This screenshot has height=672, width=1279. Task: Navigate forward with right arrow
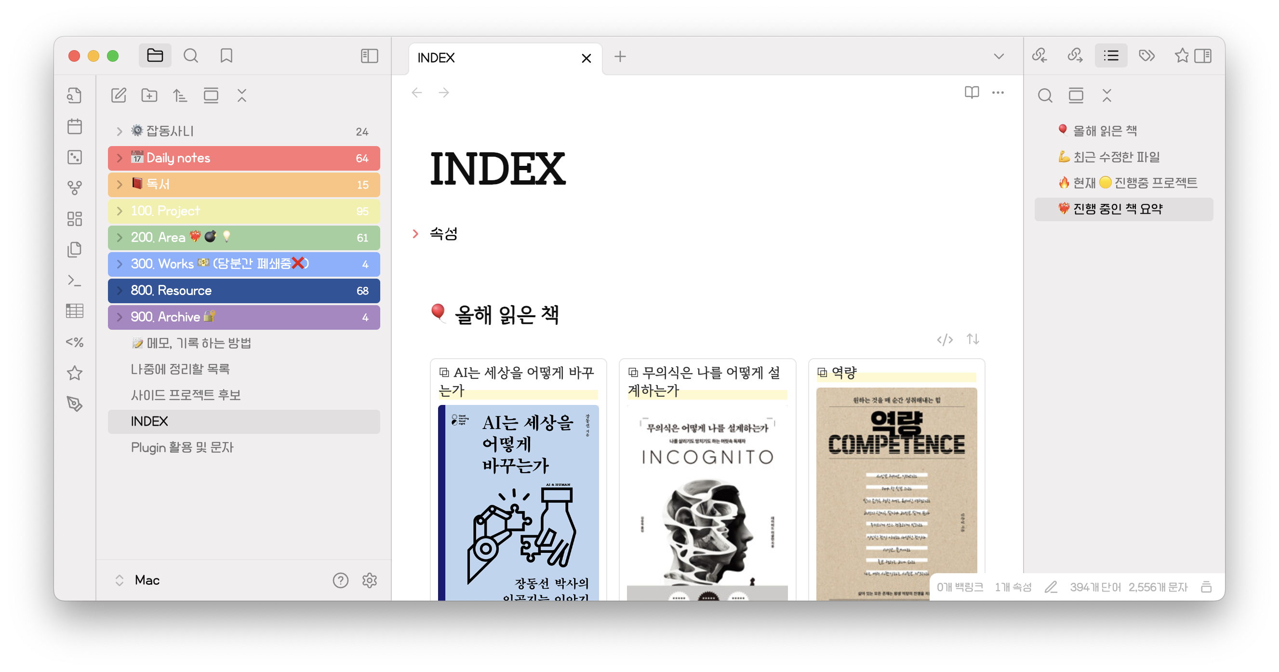tap(444, 93)
